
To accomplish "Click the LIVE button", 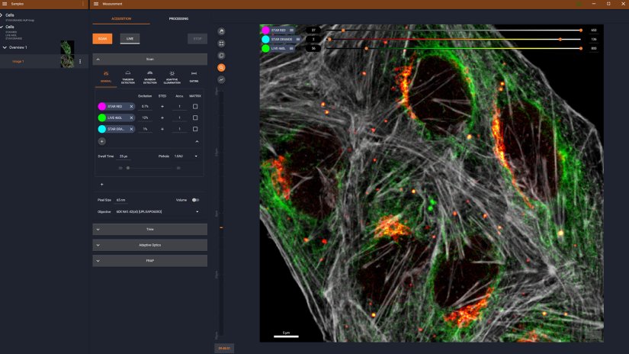I will click(130, 39).
